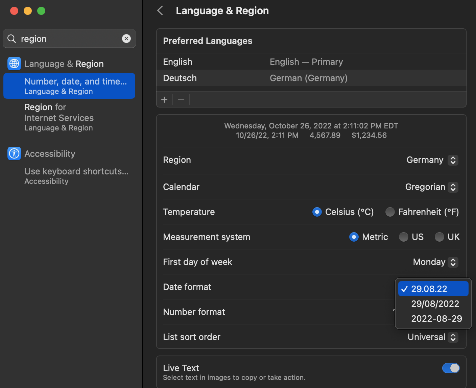Clear the search field text
This screenshot has width=476, height=388.
point(126,39)
